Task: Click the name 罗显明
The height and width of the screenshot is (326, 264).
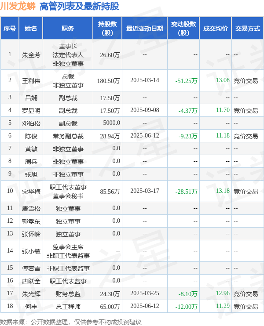Action: coord(31,111)
